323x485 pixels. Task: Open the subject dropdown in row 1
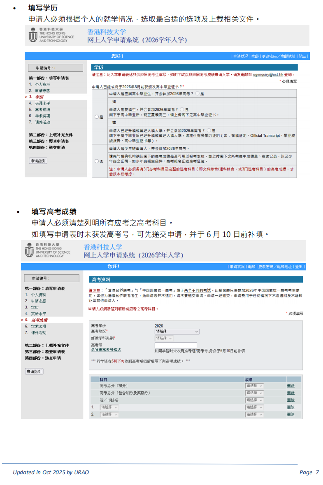click(x=109, y=407)
